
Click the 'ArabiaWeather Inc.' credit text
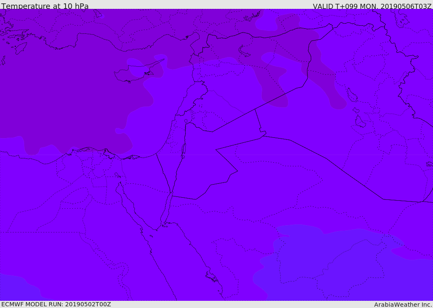(x=403, y=305)
